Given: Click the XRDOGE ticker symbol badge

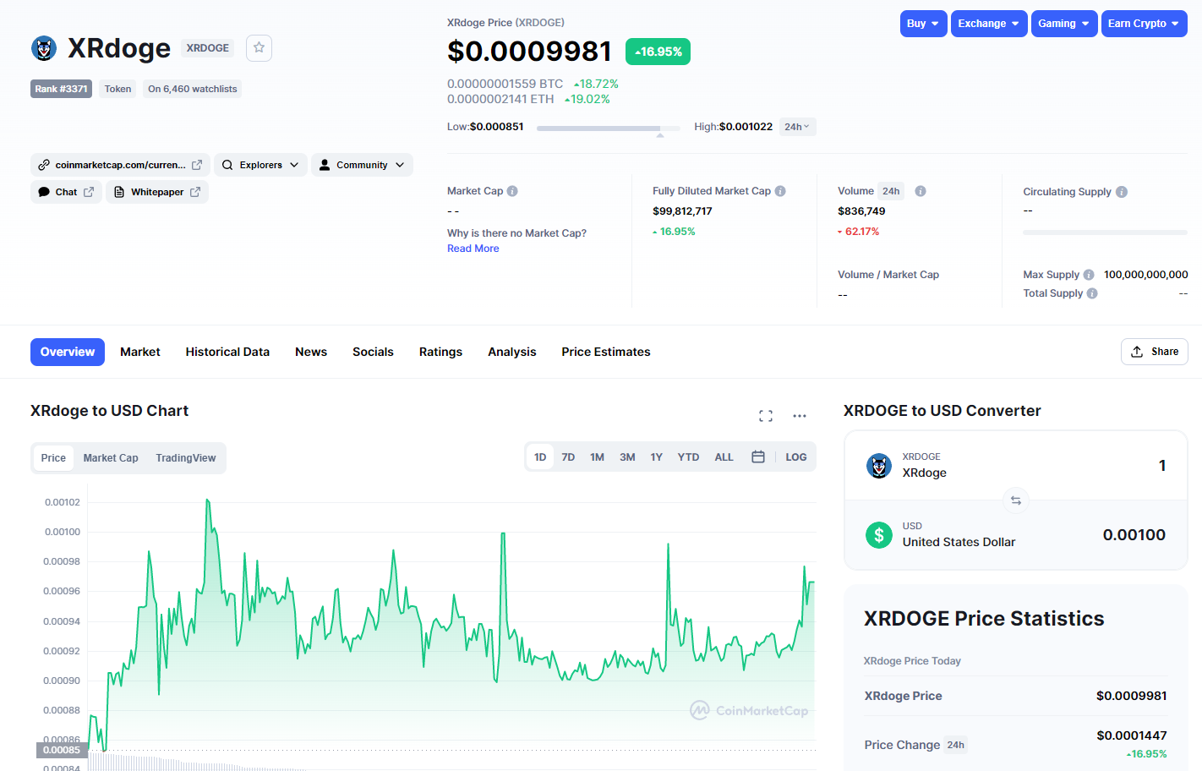Looking at the screenshot, I should tap(207, 48).
